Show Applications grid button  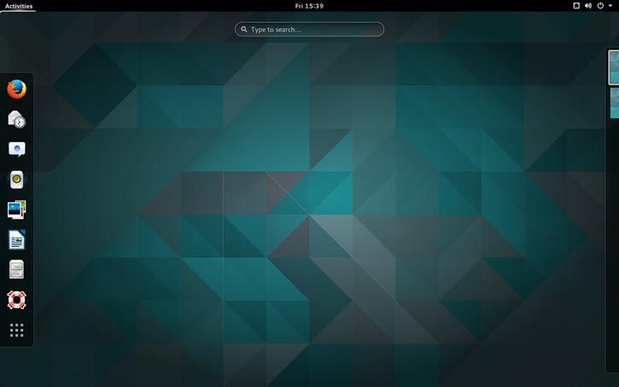point(16,330)
